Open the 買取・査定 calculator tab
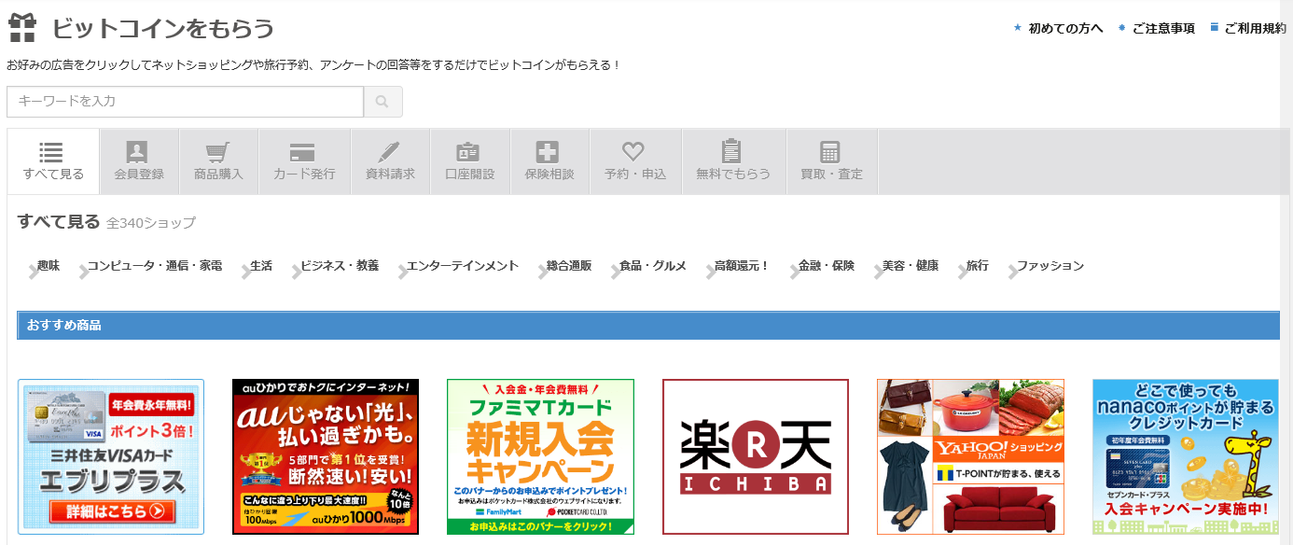 click(831, 161)
